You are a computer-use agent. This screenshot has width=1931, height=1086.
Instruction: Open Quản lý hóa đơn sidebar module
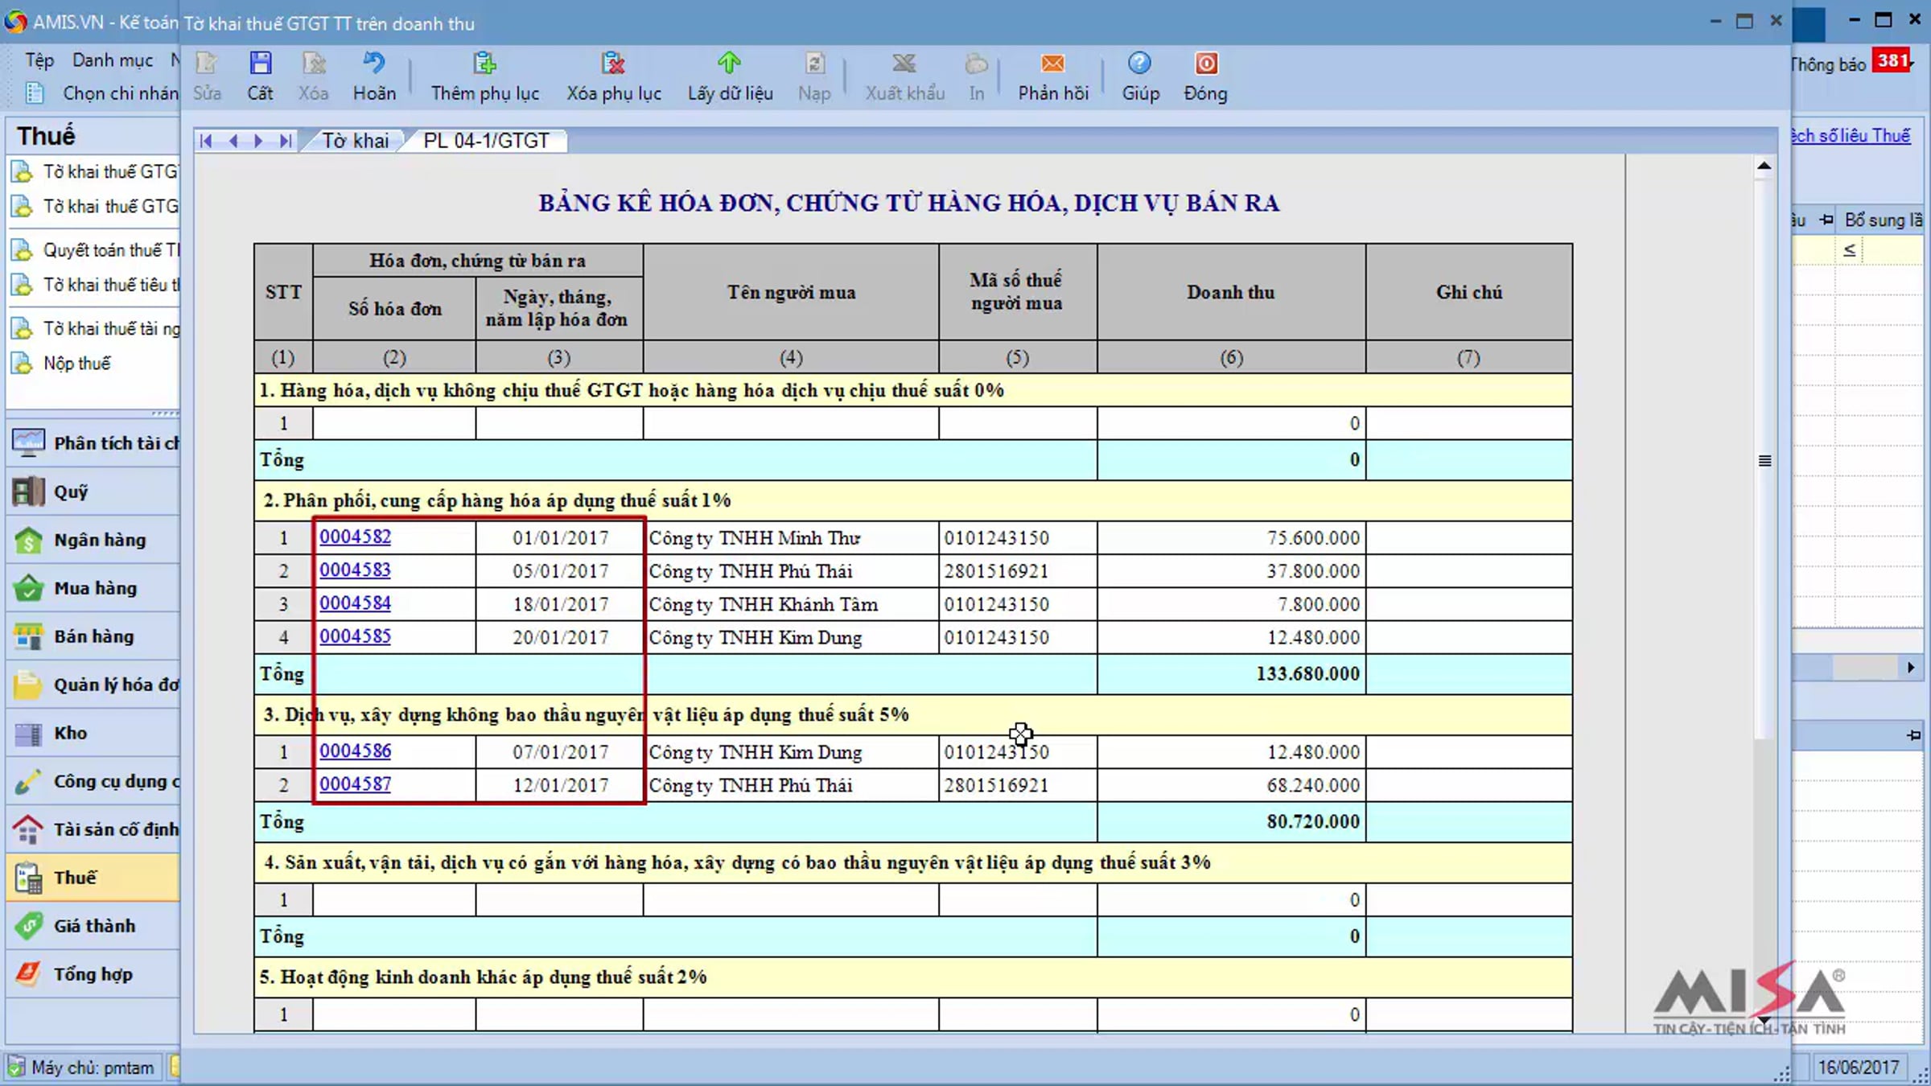[x=93, y=685]
